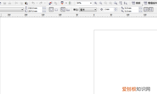Open the application launcher icon

click(x=62, y=3)
